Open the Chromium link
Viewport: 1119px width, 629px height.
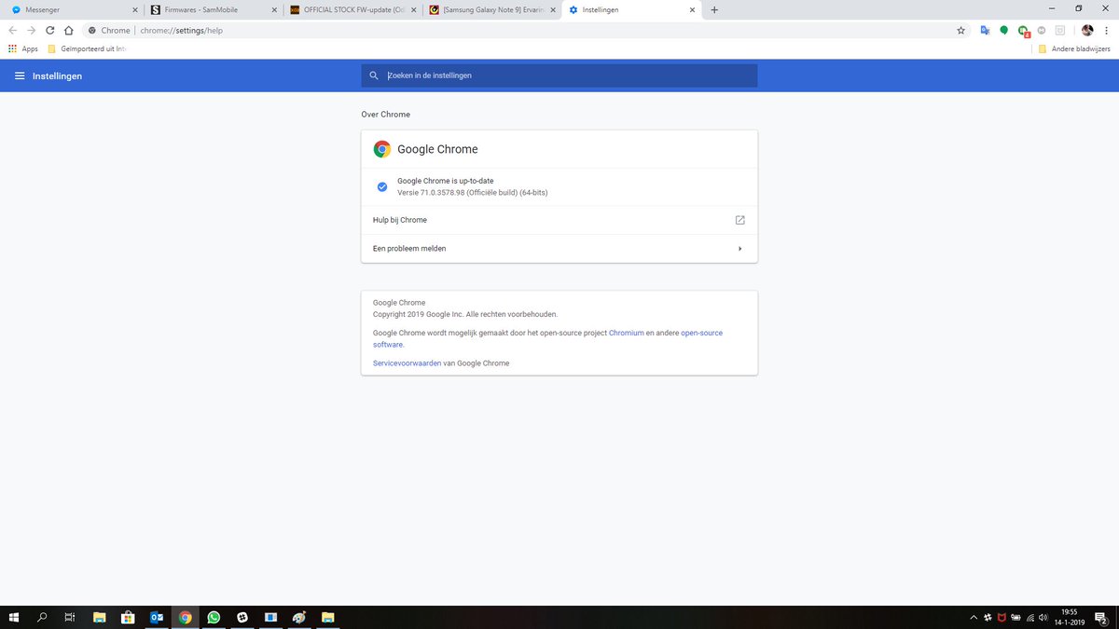[627, 333]
